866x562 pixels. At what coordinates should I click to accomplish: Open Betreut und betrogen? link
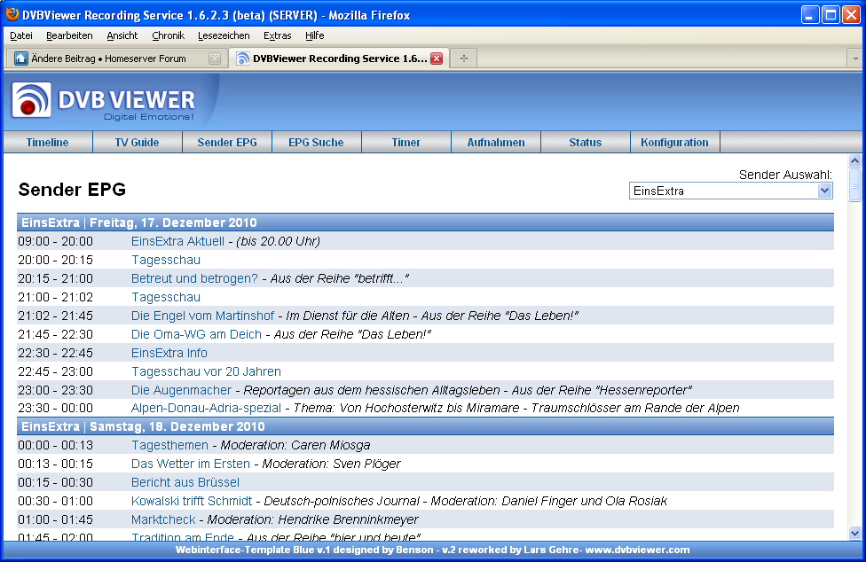point(194,278)
